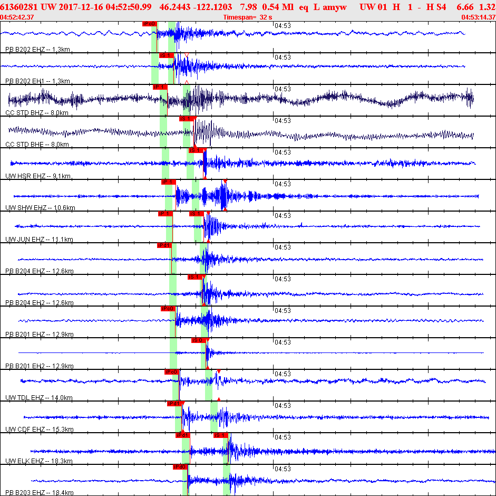Click the UW HSR EHZ -- 9.1km label
The width and height of the screenshot is (496, 496).
click(38, 176)
